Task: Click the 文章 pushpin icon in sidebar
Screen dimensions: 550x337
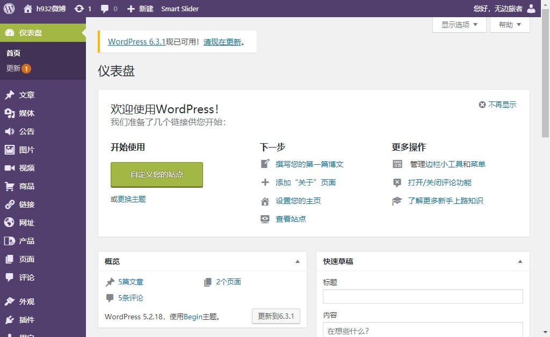Action: click(10, 95)
